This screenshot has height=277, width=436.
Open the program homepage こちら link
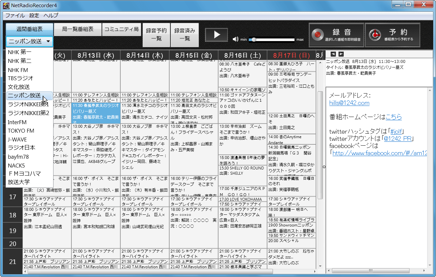[394, 117]
